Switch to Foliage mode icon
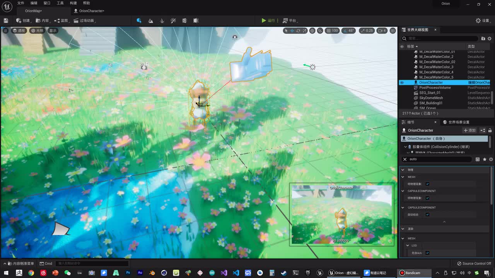Viewport: 495px width, 278px height. pos(162,20)
